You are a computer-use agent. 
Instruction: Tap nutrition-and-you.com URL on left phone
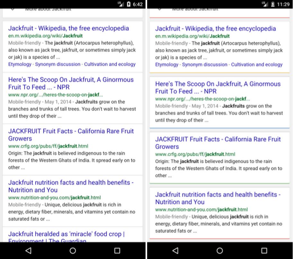(x=54, y=197)
